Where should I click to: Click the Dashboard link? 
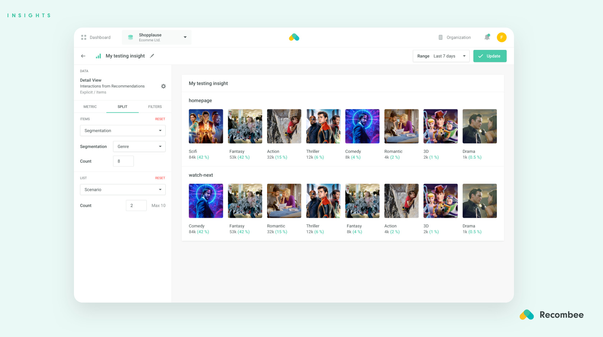tap(100, 37)
